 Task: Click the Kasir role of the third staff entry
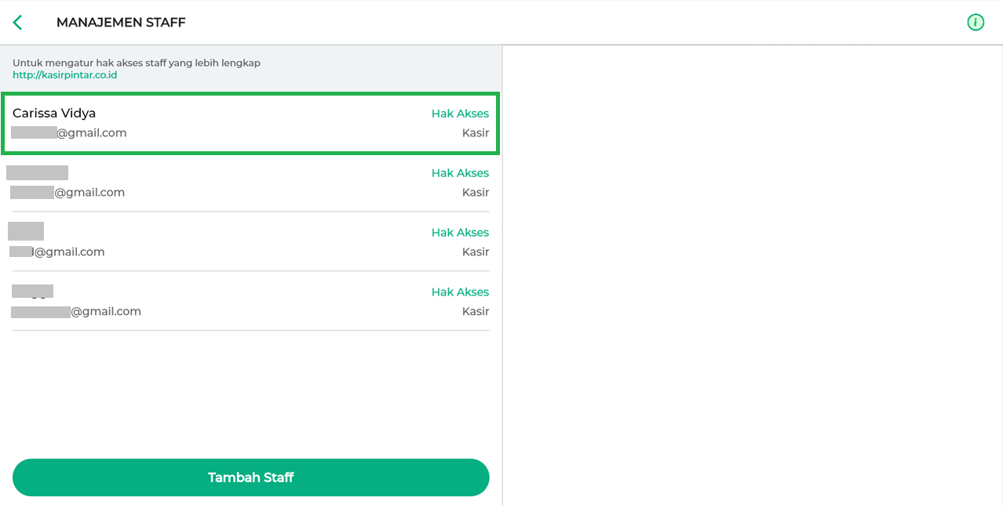coord(475,252)
